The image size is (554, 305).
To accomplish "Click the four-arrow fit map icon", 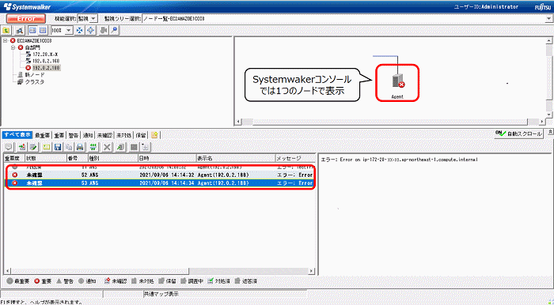I will tap(80, 31).
